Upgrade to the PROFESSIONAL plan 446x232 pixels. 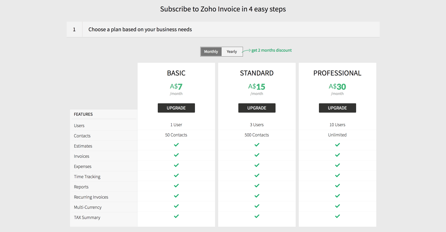[x=337, y=108]
